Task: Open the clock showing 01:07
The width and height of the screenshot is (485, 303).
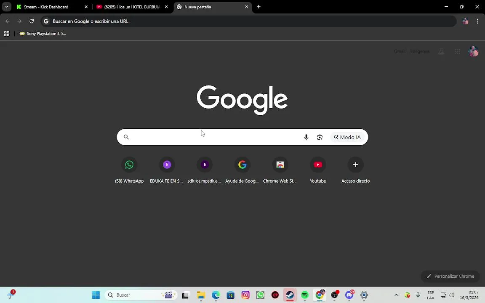Action: [469, 295]
